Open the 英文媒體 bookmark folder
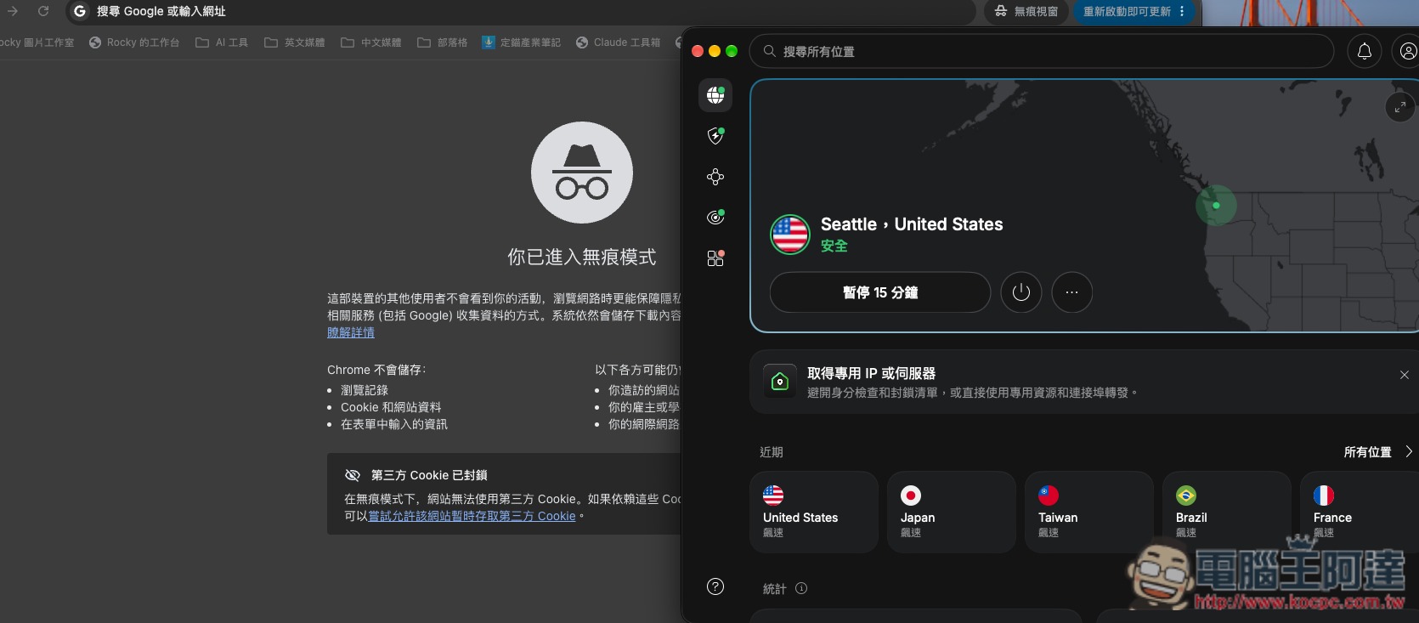 tap(295, 42)
